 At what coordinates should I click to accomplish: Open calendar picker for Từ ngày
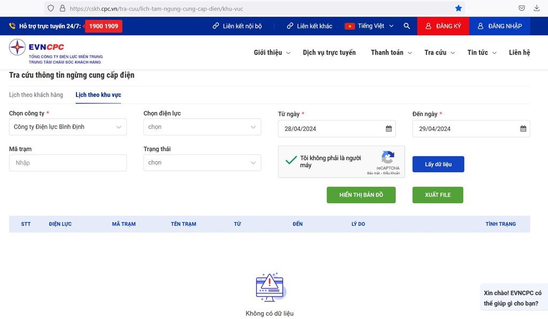point(389,128)
